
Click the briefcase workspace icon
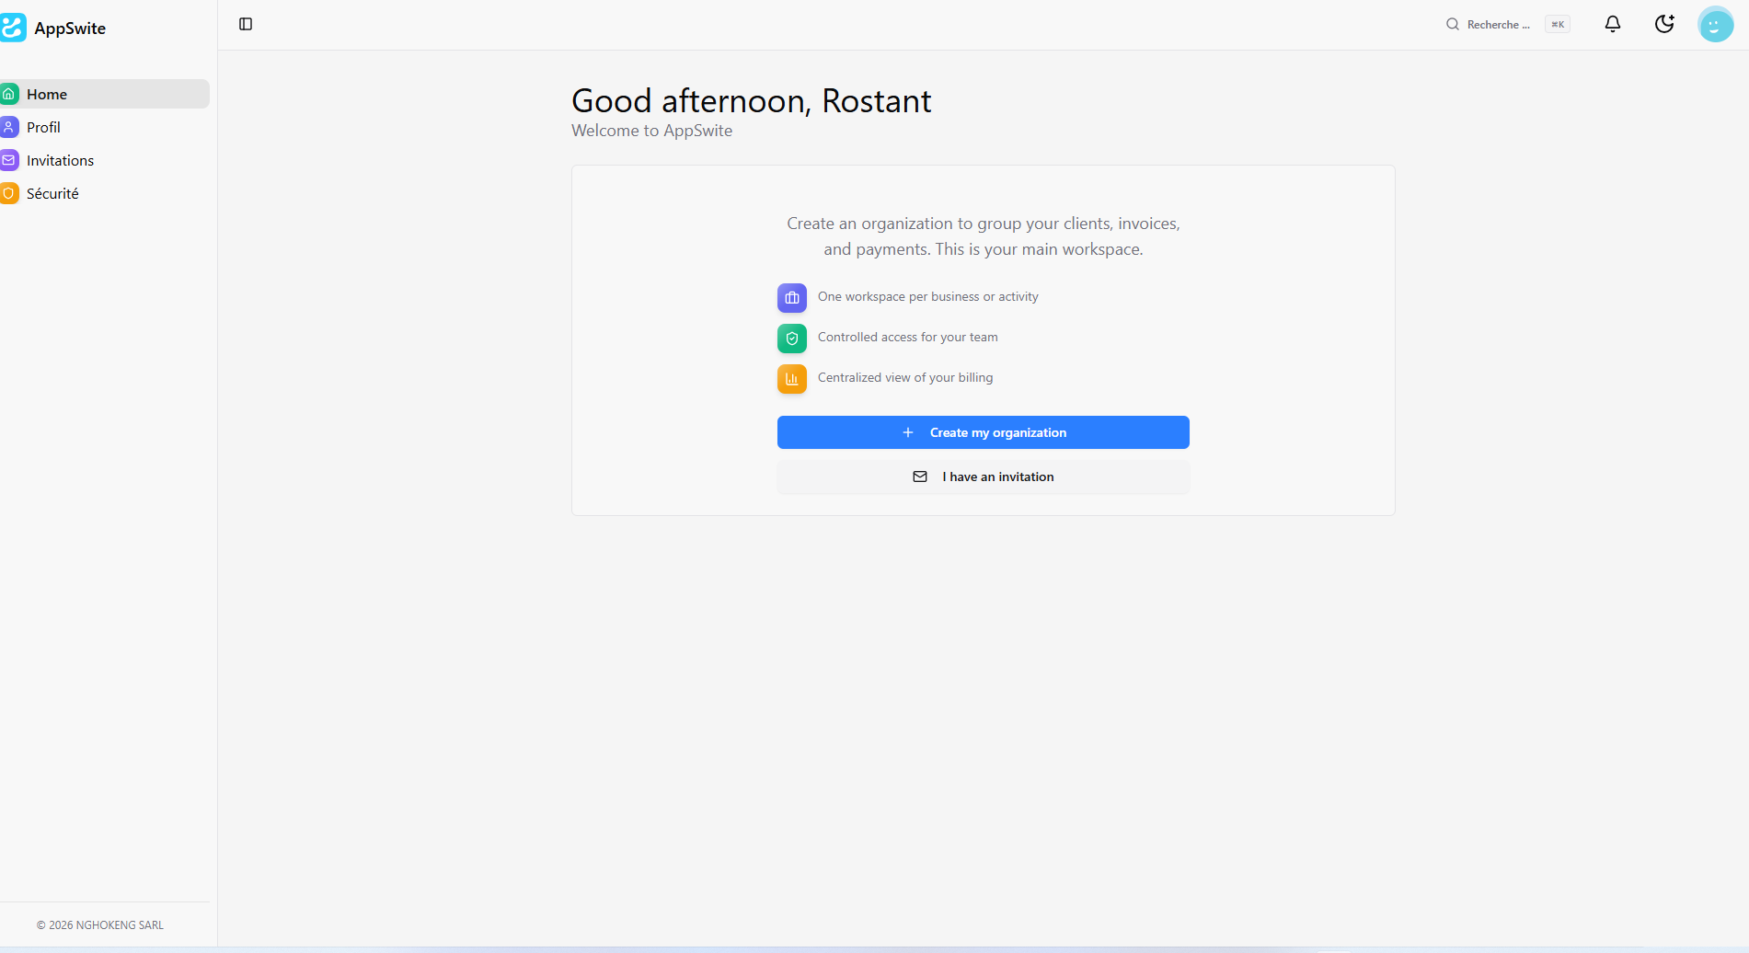pyautogui.click(x=791, y=297)
